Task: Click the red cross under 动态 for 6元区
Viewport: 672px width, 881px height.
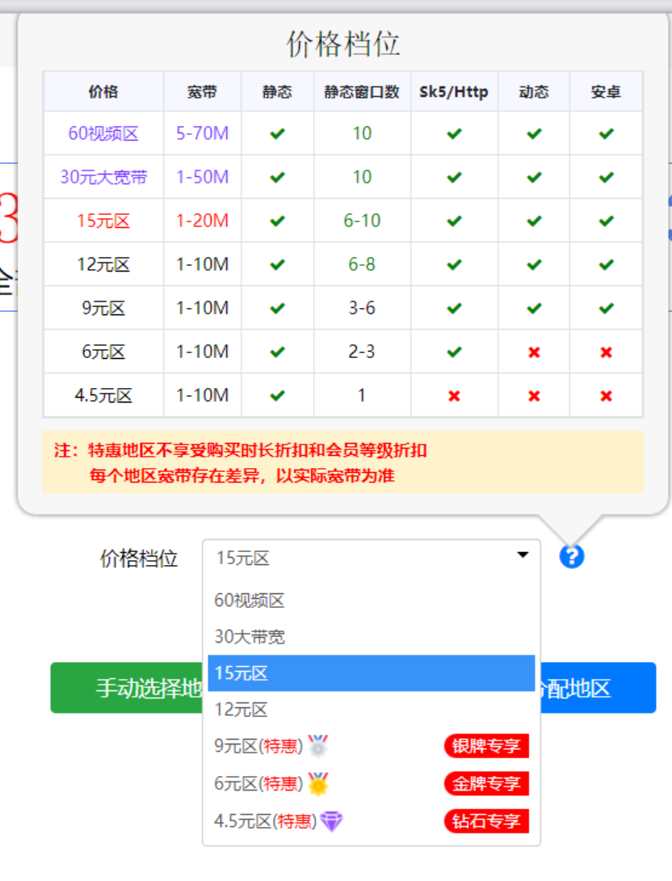Action: (533, 352)
